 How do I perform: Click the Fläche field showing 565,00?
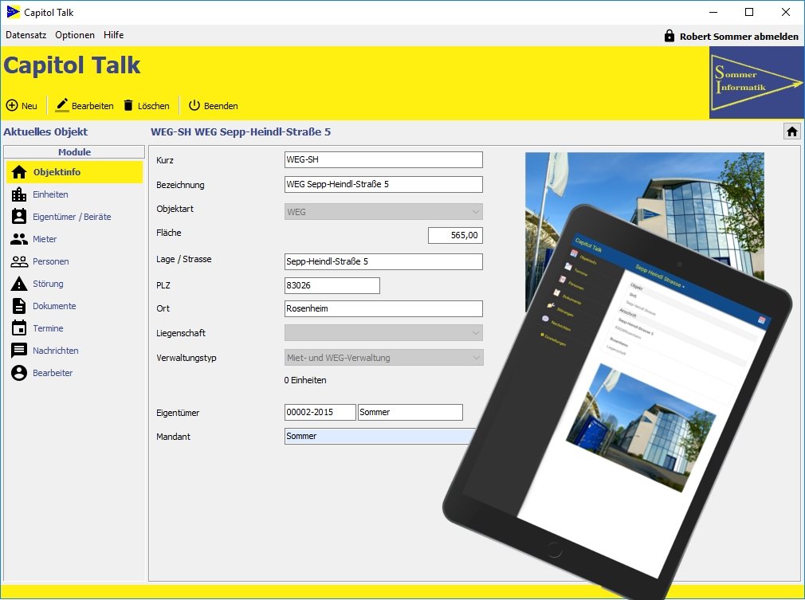(x=455, y=235)
